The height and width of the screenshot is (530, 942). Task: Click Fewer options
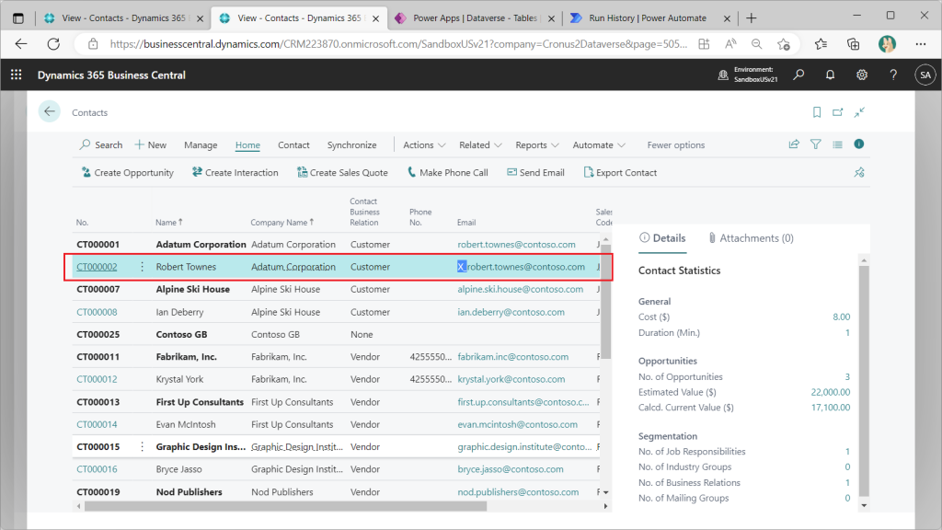676,144
